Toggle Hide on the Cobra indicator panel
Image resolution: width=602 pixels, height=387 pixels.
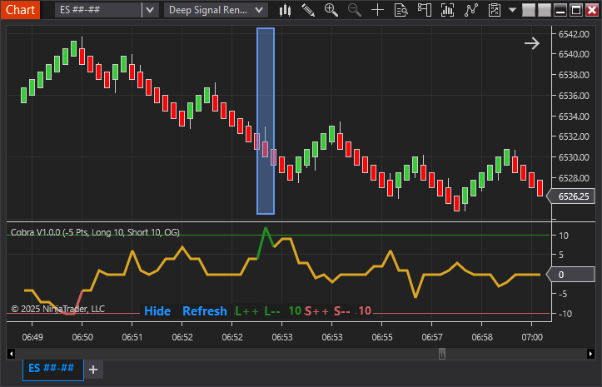[157, 311]
